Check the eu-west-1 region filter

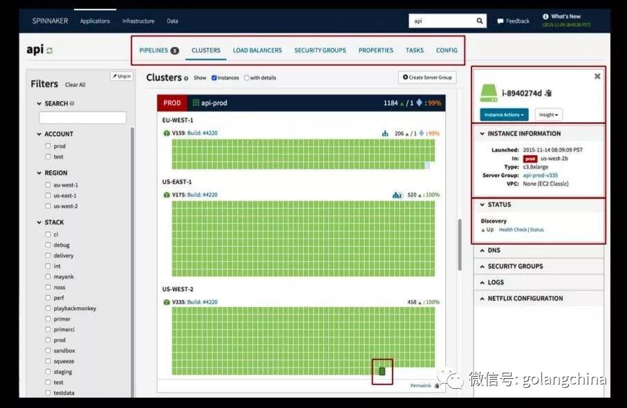pyautogui.click(x=48, y=185)
